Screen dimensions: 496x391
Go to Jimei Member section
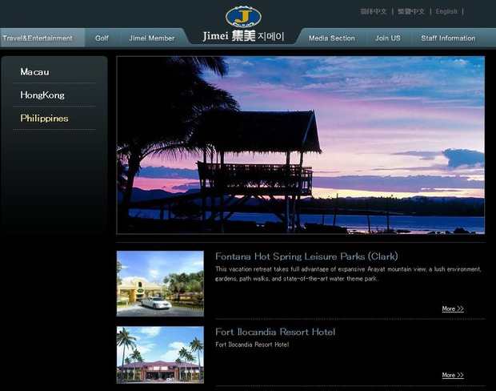pyautogui.click(x=151, y=38)
